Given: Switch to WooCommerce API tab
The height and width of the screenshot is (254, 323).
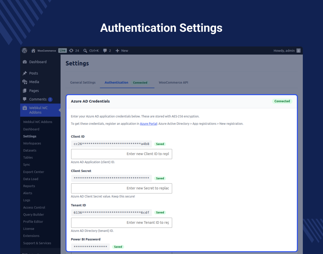Looking at the screenshot, I should tap(173, 83).
